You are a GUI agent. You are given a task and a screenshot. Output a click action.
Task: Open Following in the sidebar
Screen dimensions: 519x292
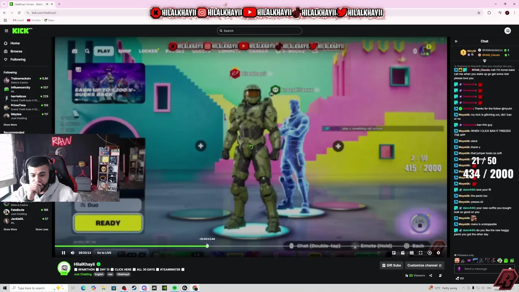(18, 59)
